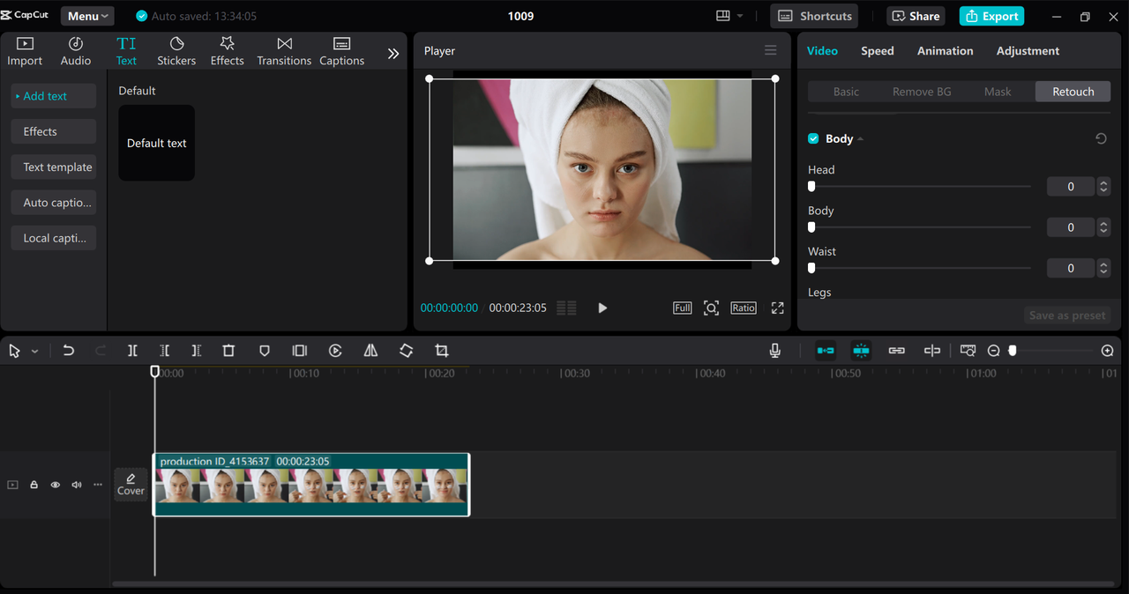Open the selection tool dropdown arrow

34,351
